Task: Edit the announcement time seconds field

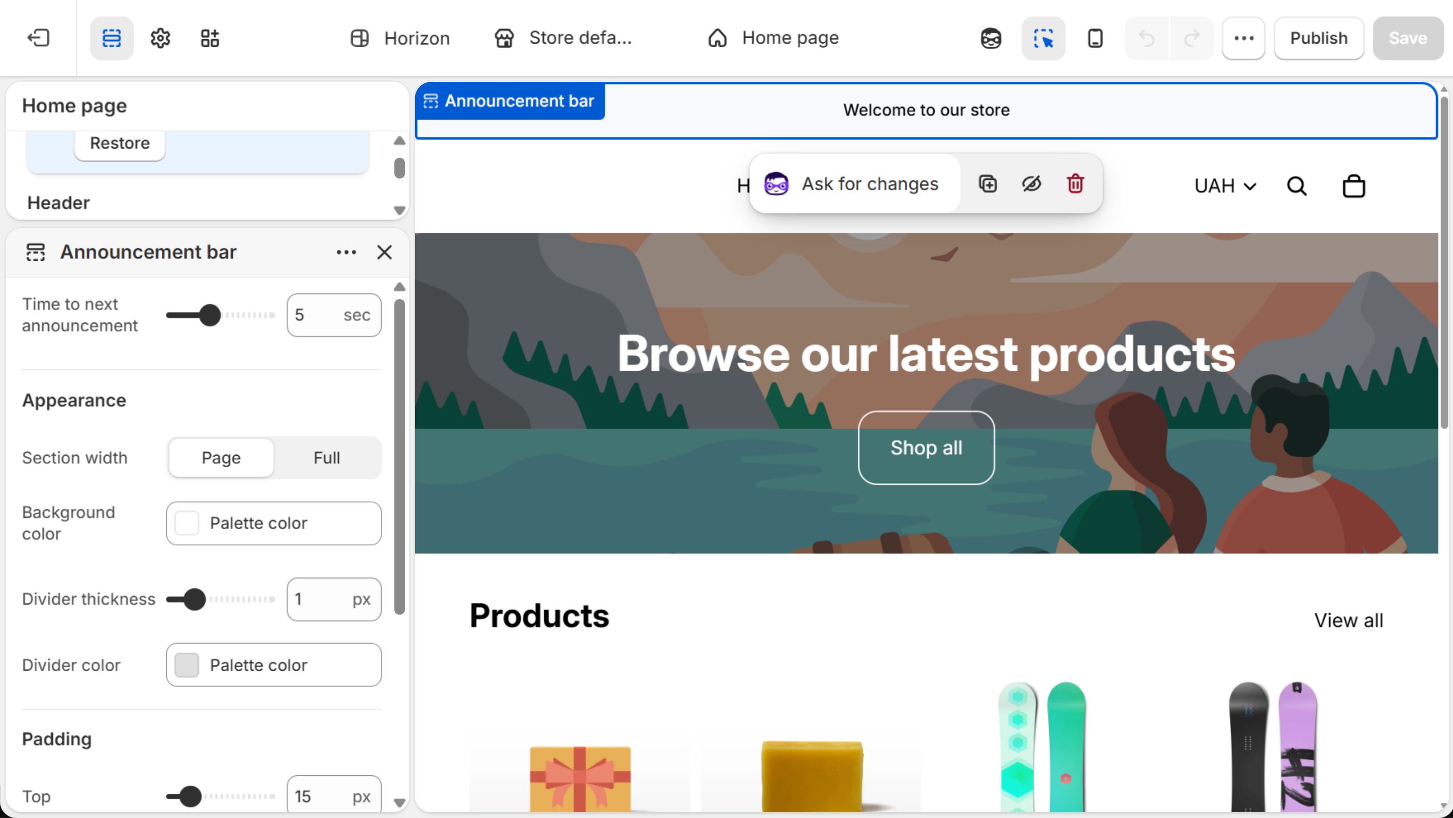Action: point(334,315)
